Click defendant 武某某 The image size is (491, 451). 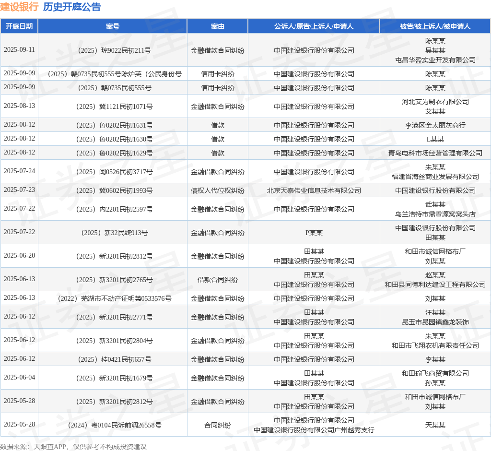pos(435,205)
